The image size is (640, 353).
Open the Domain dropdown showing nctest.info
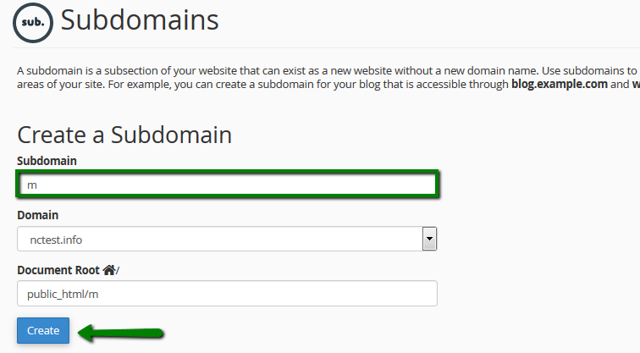pos(227,239)
